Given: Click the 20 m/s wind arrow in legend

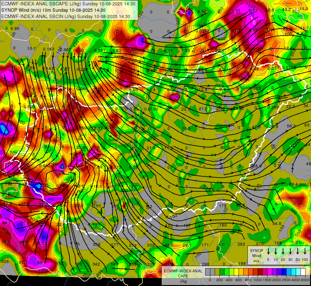Looking at the screenshot, I should (283, 251).
